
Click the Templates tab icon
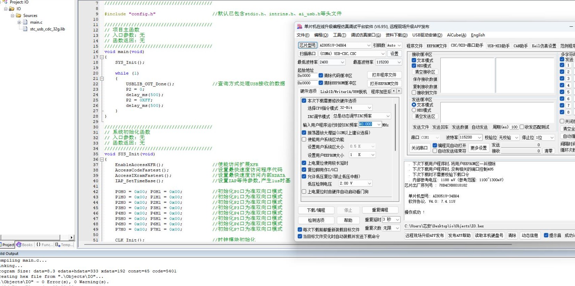[58, 245]
